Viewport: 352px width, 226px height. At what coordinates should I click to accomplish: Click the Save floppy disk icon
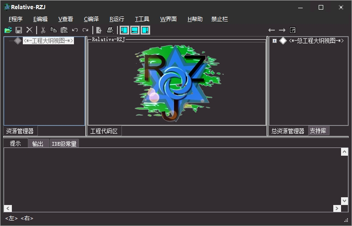(x=19, y=30)
